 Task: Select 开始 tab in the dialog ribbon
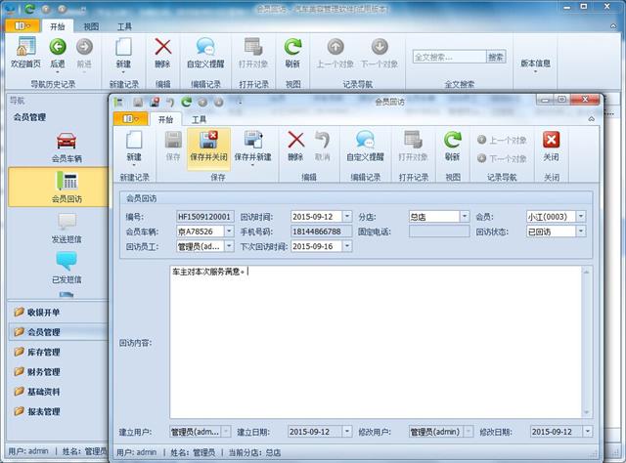165,119
